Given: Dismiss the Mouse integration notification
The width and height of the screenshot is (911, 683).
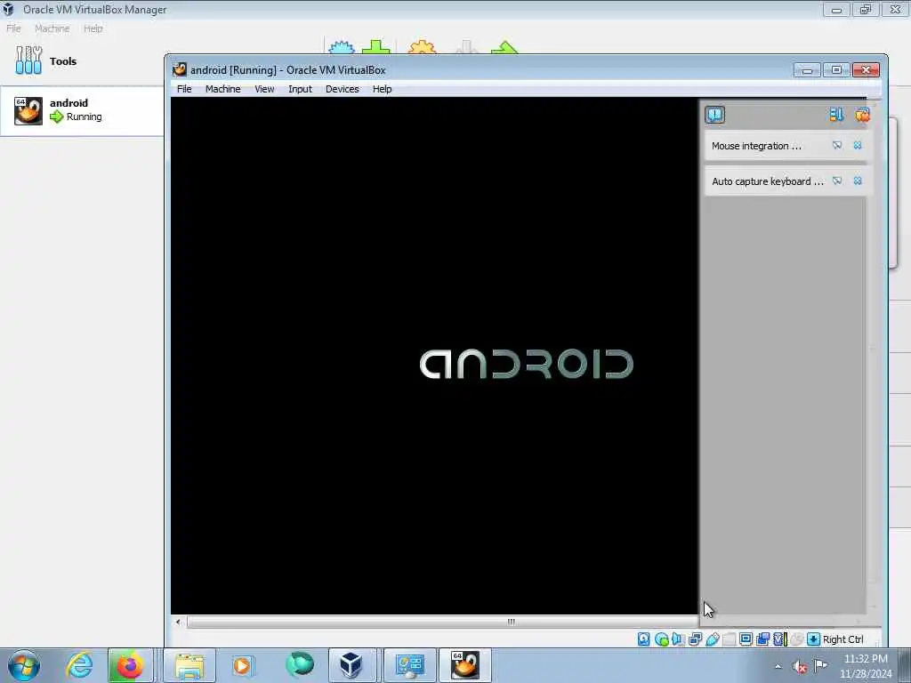Looking at the screenshot, I should coord(858,145).
